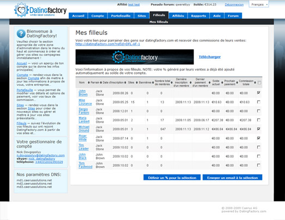Open the Forum tab
The image size is (285, 220).
pyautogui.click(x=233, y=16)
